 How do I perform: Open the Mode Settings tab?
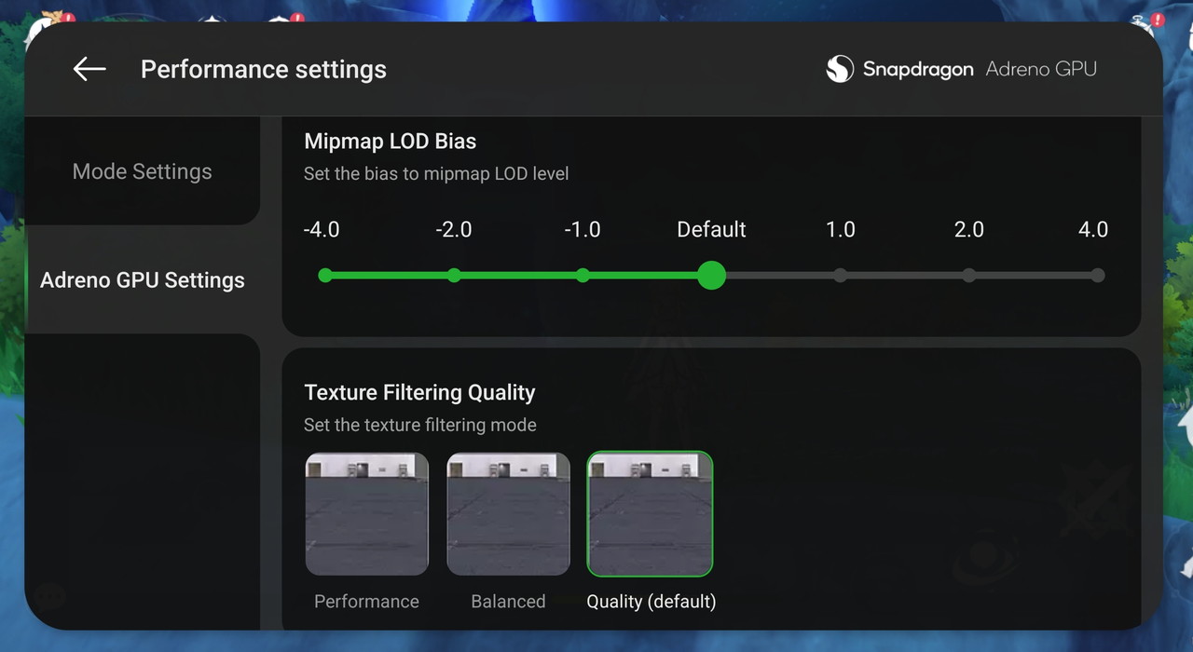click(x=143, y=171)
